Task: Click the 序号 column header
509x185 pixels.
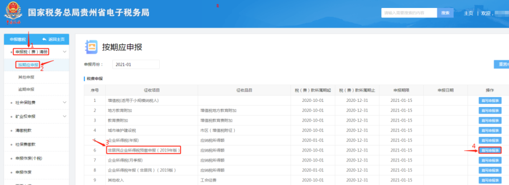Action: (95, 90)
